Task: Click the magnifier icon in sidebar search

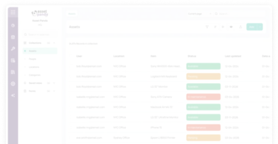Action: point(25,35)
